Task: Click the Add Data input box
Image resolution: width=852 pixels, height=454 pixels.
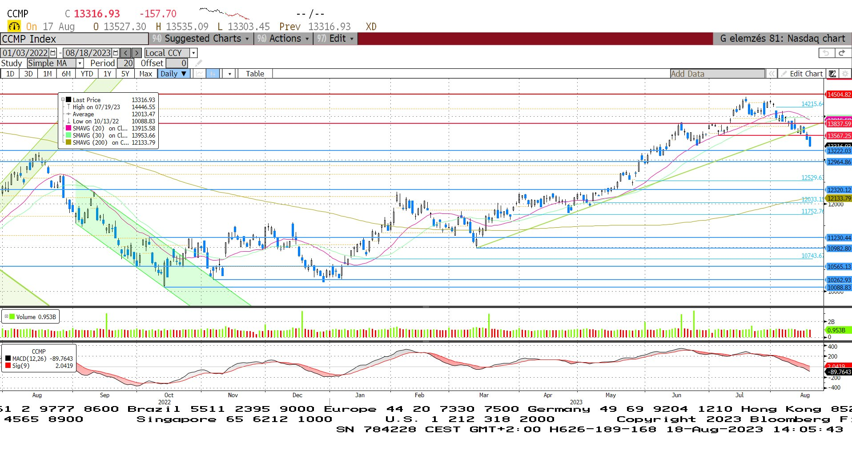Action: [718, 74]
